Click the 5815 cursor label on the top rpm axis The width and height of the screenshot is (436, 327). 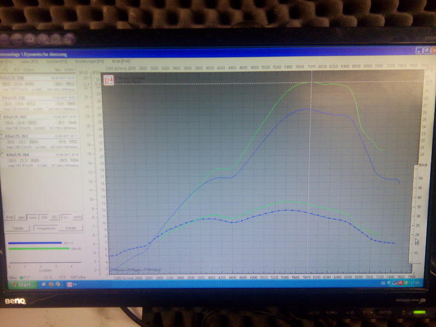311,66
